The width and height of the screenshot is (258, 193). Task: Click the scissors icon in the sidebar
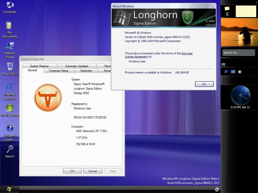tap(227, 14)
